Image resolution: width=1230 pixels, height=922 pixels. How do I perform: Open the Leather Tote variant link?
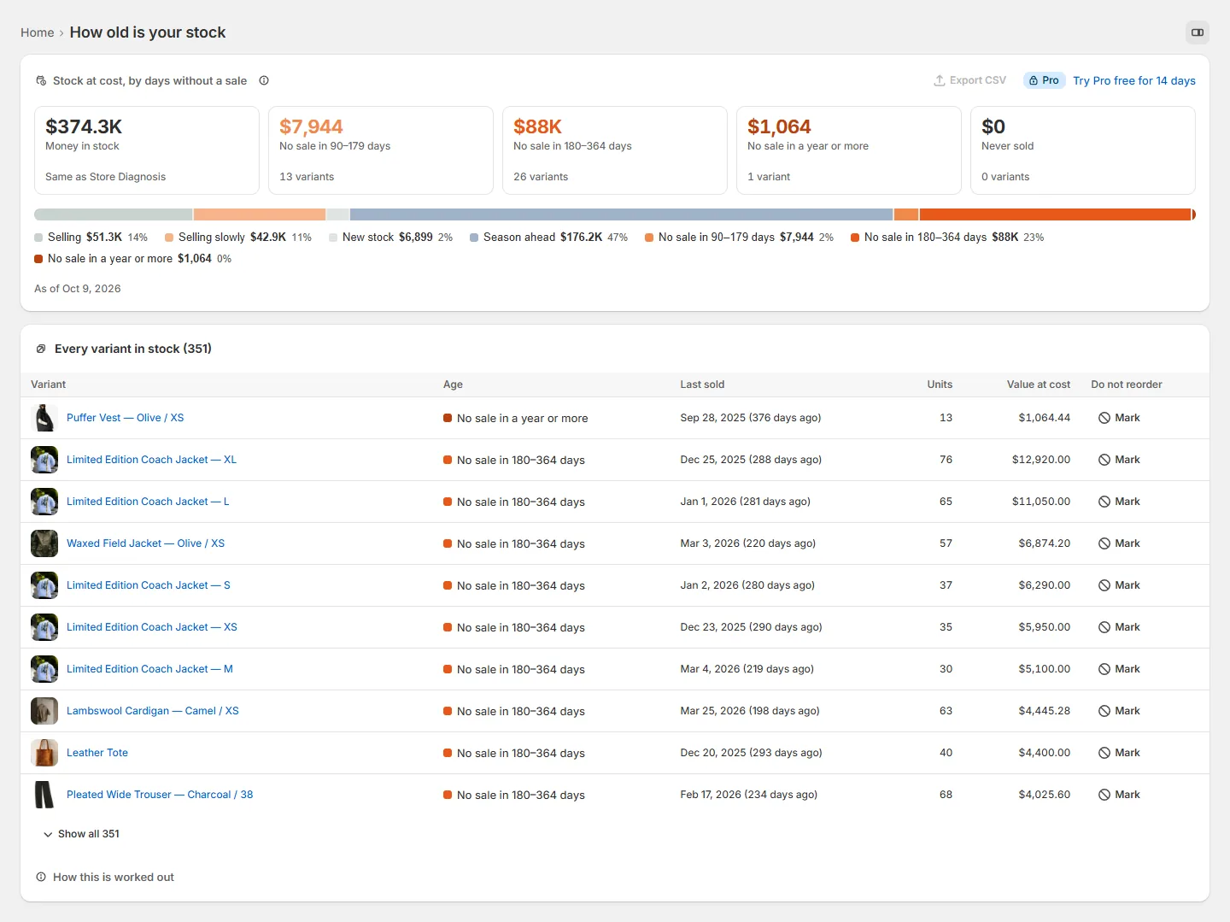tap(97, 753)
